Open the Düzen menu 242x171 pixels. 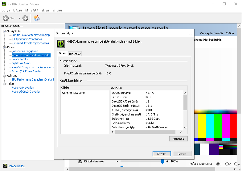[x=17, y=10]
